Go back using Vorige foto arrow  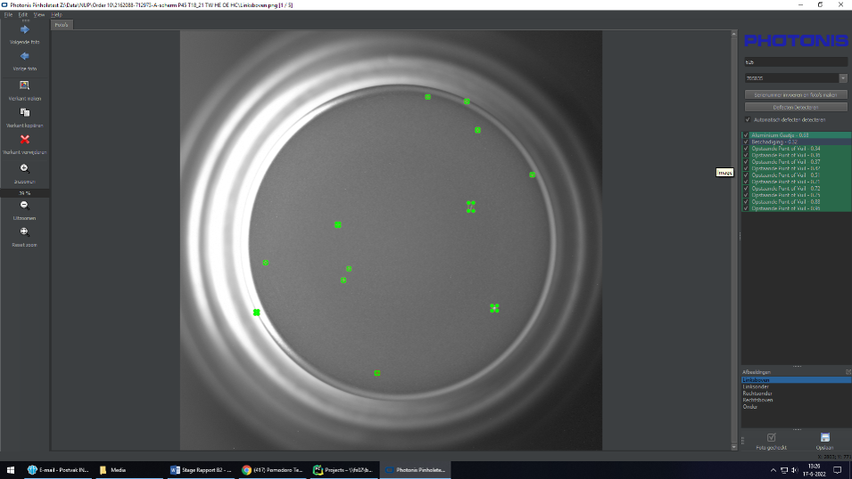pos(25,56)
